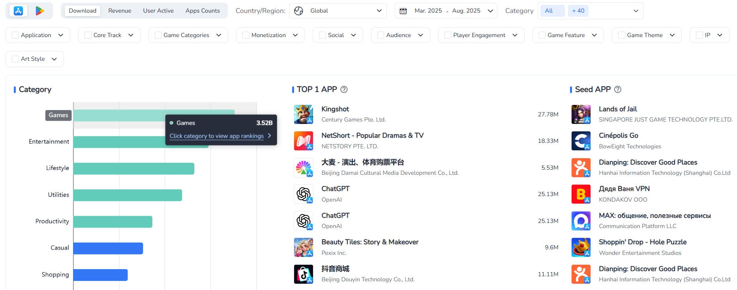Select the Games category label
This screenshot has height=290, width=737.
(x=58, y=115)
